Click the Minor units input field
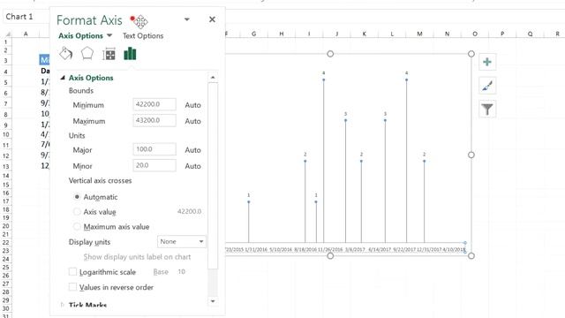Viewport: 565px width, 318px height. (x=154, y=165)
